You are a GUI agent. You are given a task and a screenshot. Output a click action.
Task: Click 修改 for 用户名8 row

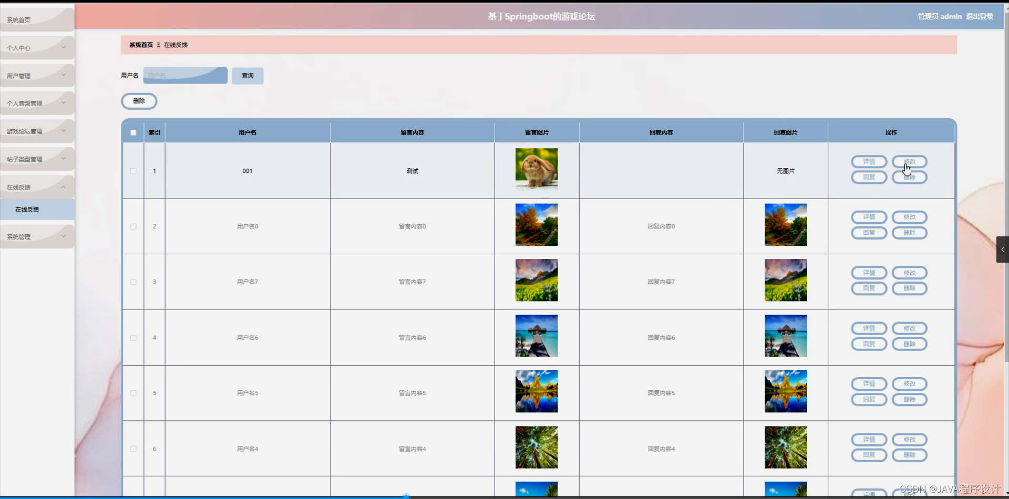pos(910,217)
